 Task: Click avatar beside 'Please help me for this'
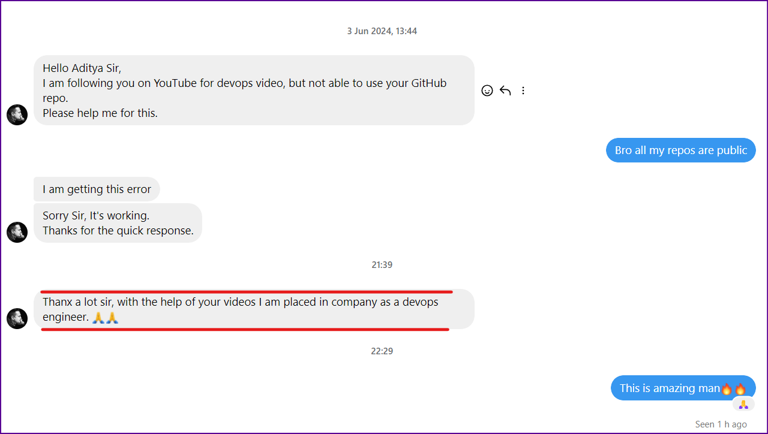(x=17, y=114)
